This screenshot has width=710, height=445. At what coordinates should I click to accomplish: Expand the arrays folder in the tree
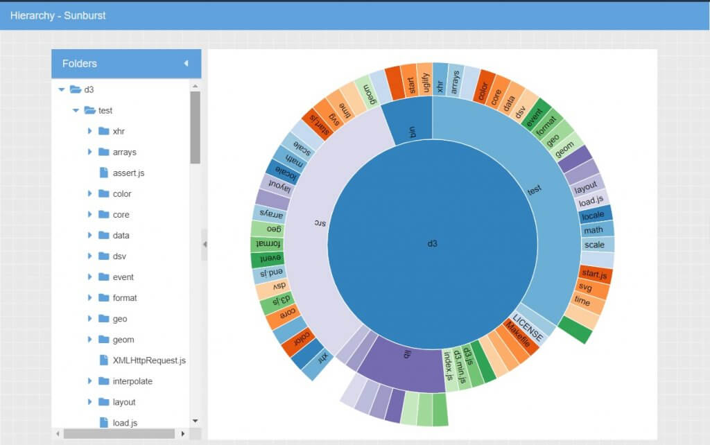coord(89,152)
